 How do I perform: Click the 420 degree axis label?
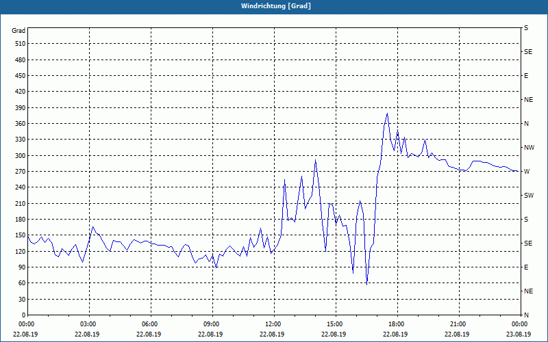20,92
